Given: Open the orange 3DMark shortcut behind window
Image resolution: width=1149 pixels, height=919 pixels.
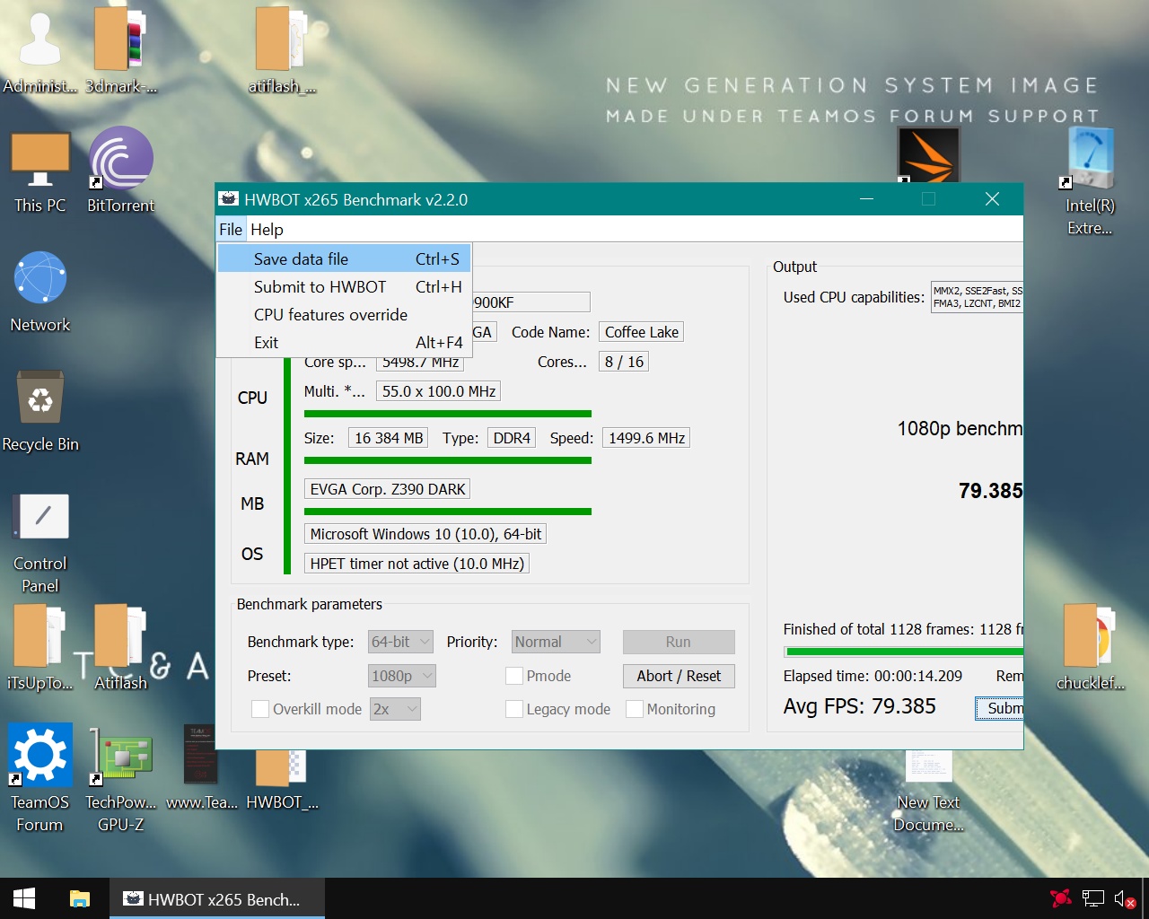Looking at the screenshot, I should point(928,153).
